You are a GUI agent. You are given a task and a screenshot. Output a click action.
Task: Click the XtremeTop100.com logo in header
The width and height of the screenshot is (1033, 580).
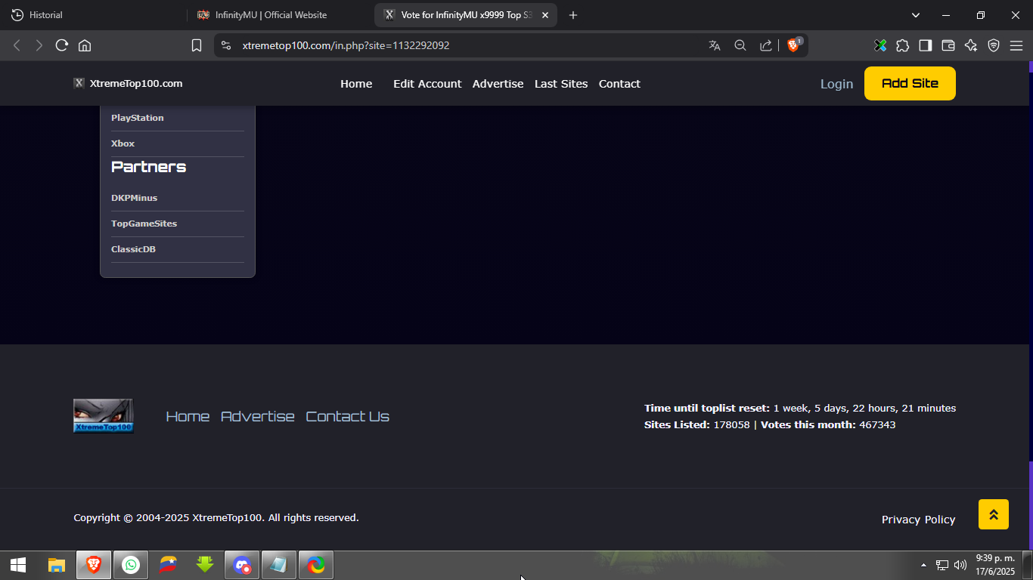click(x=128, y=83)
